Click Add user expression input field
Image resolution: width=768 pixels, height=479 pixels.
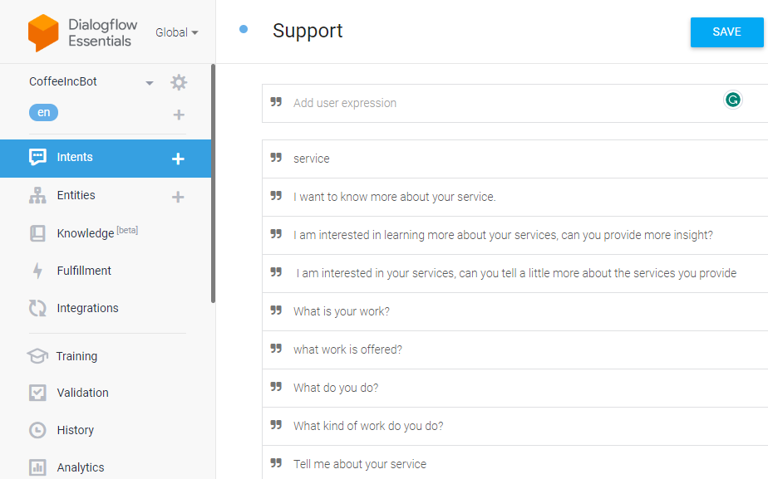click(x=514, y=103)
